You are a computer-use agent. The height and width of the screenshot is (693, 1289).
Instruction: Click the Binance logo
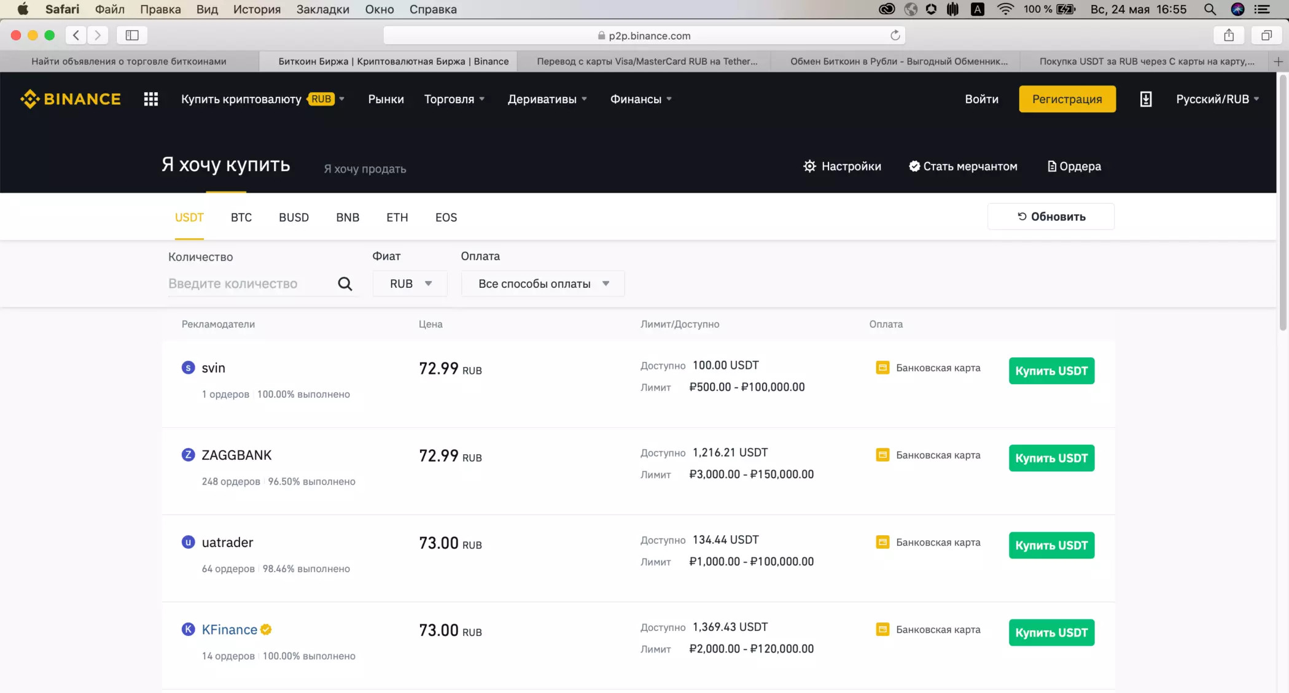pyautogui.click(x=70, y=99)
